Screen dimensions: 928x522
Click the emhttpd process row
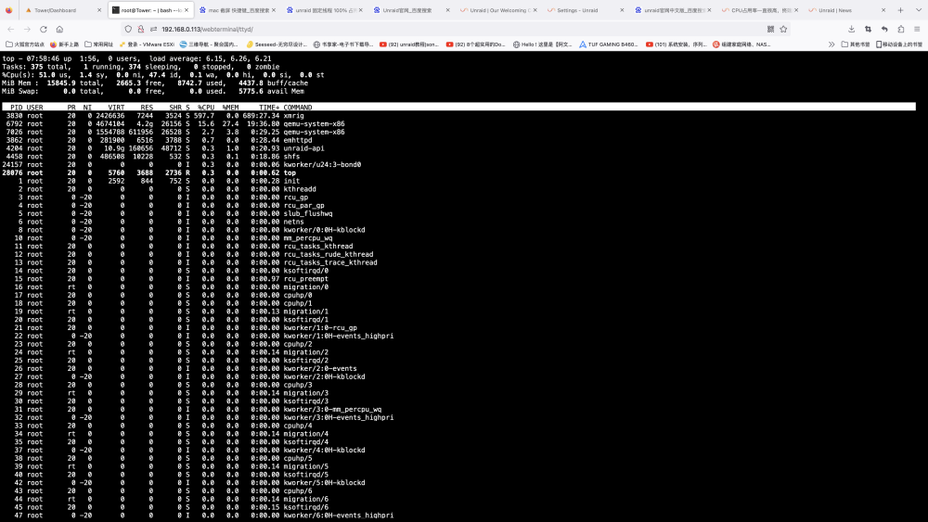tap(458, 140)
